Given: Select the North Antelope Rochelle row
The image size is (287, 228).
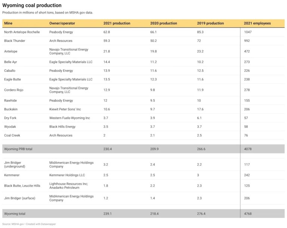Looking at the screenshot, I should [22, 32].
